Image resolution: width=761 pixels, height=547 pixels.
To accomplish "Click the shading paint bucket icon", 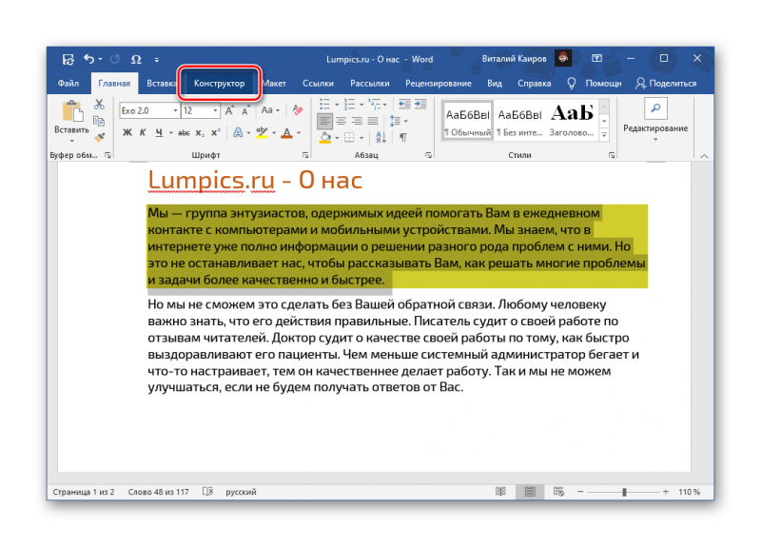I will [x=325, y=138].
